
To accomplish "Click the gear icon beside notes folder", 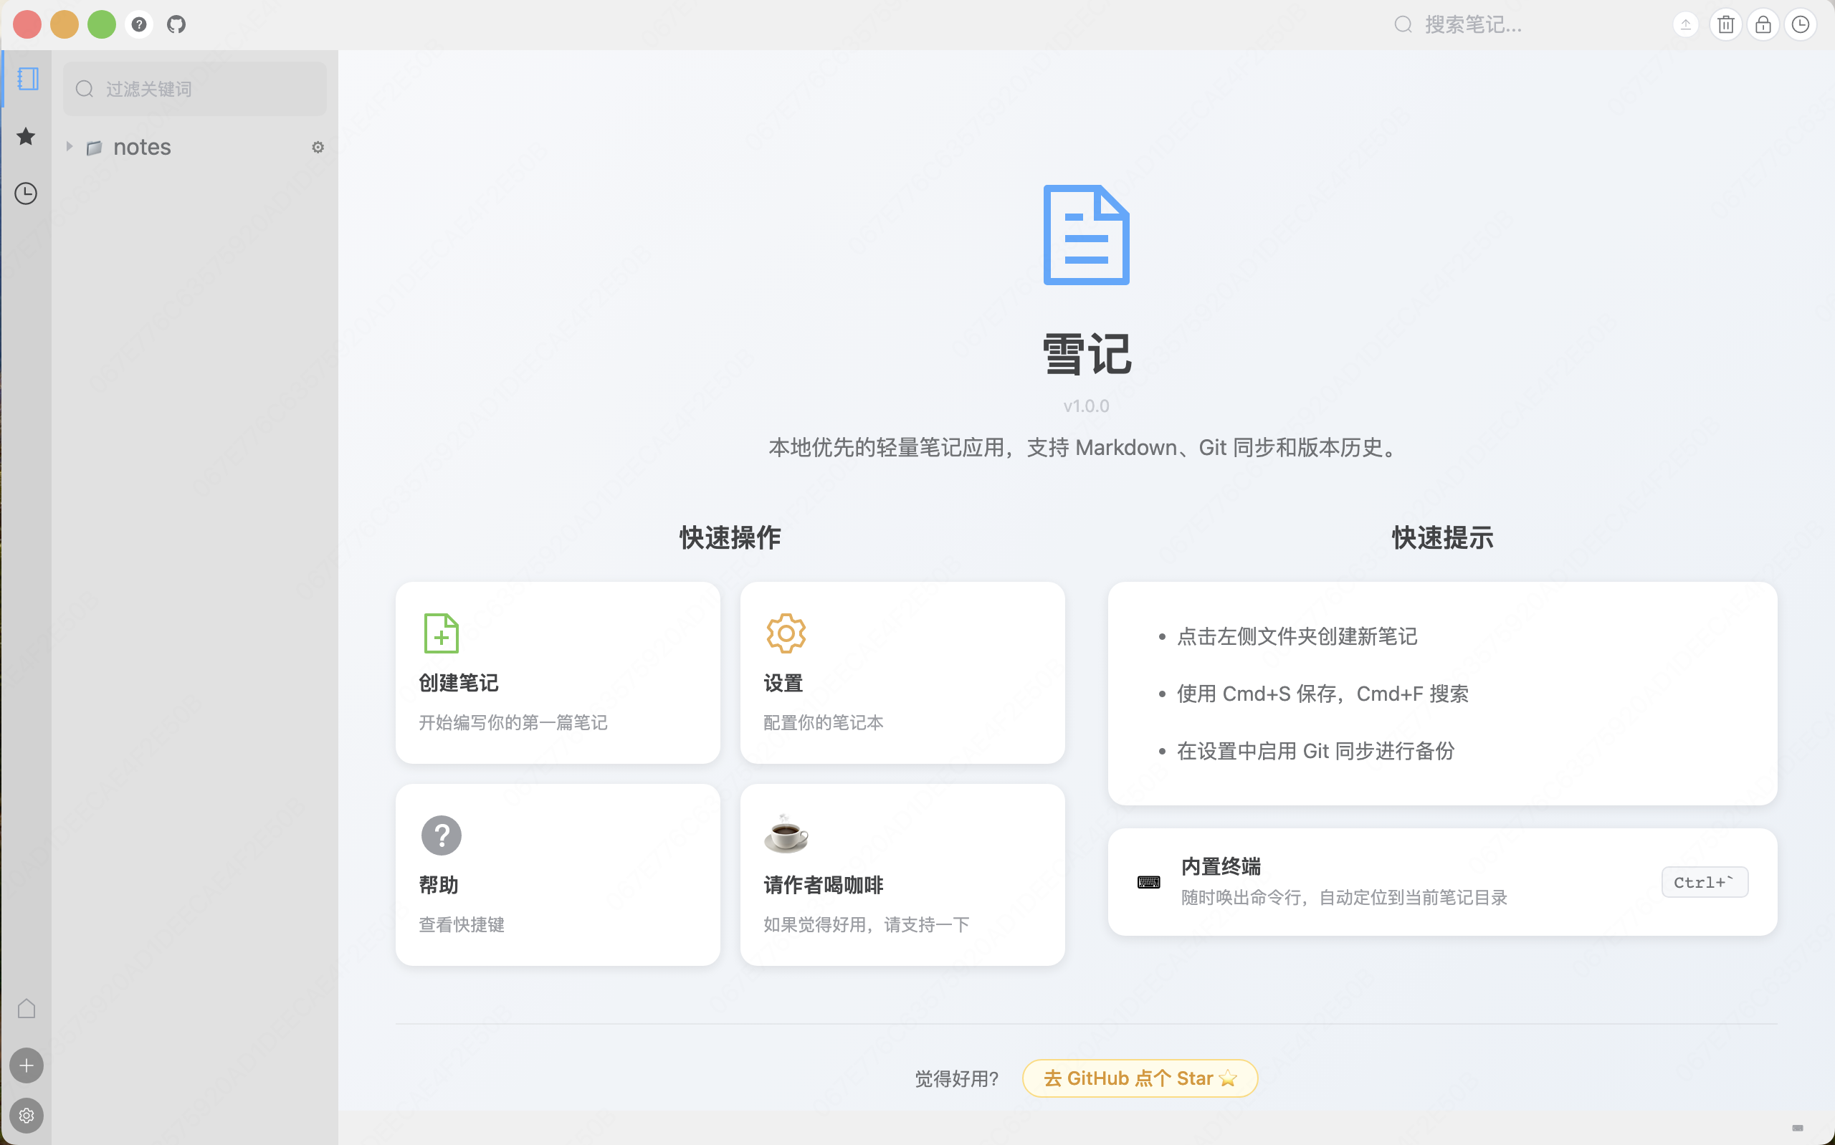I will pos(318,147).
